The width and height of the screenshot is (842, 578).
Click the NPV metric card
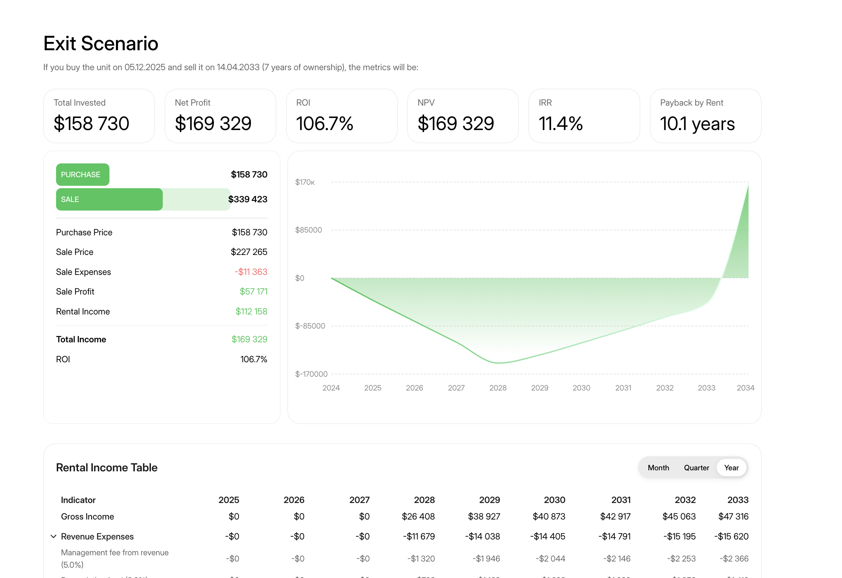point(463,116)
